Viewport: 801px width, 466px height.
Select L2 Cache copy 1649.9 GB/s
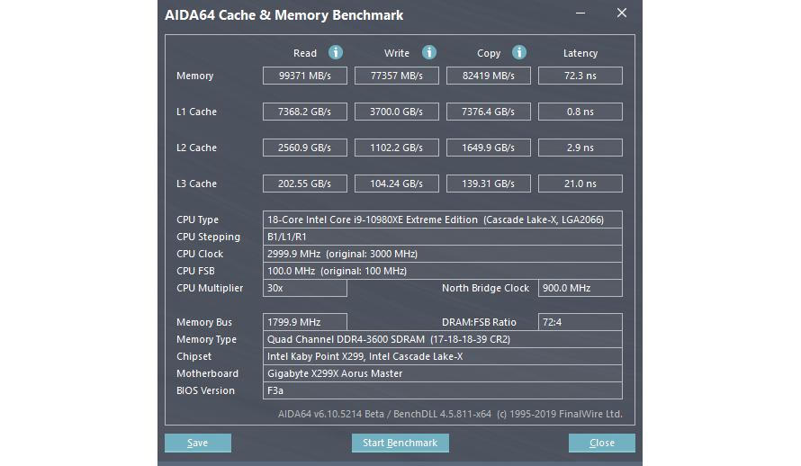[489, 148]
